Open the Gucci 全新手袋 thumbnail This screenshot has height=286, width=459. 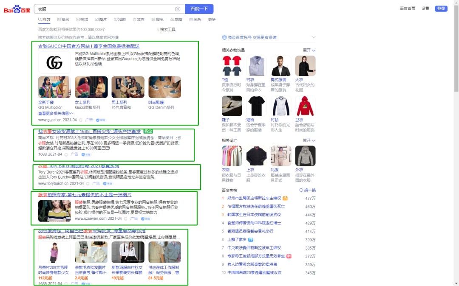[54, 87]
